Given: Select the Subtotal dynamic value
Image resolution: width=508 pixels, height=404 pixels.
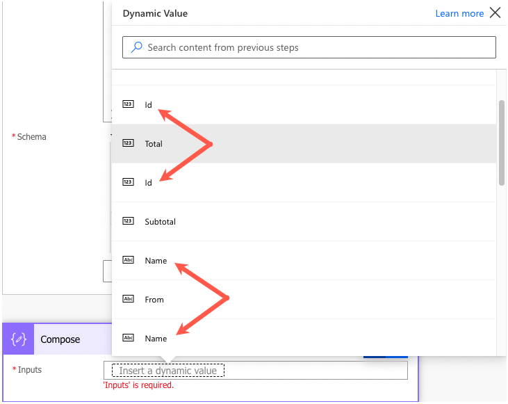Looking at the screenshot, I should click(160, 222).
